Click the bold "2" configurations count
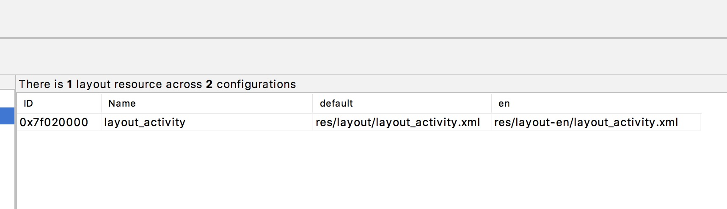 point(209,84)
